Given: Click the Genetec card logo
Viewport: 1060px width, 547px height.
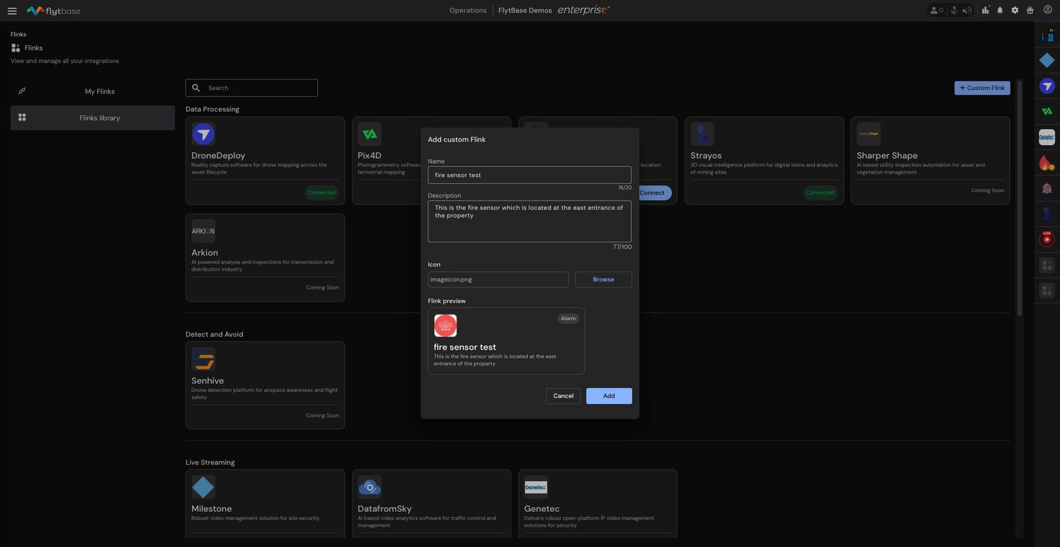Looking at the screenshot, I should [x=536, y=487].
